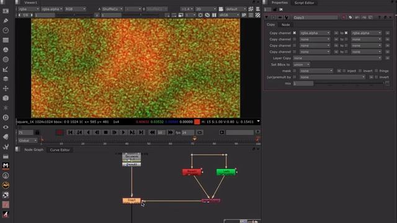Open the Layer Copy dropdown
Screen dimensions: 397x223
pos(337,58)
